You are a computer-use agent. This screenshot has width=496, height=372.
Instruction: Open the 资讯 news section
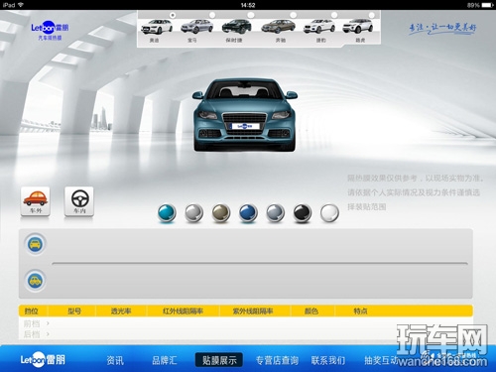[115, 360]
